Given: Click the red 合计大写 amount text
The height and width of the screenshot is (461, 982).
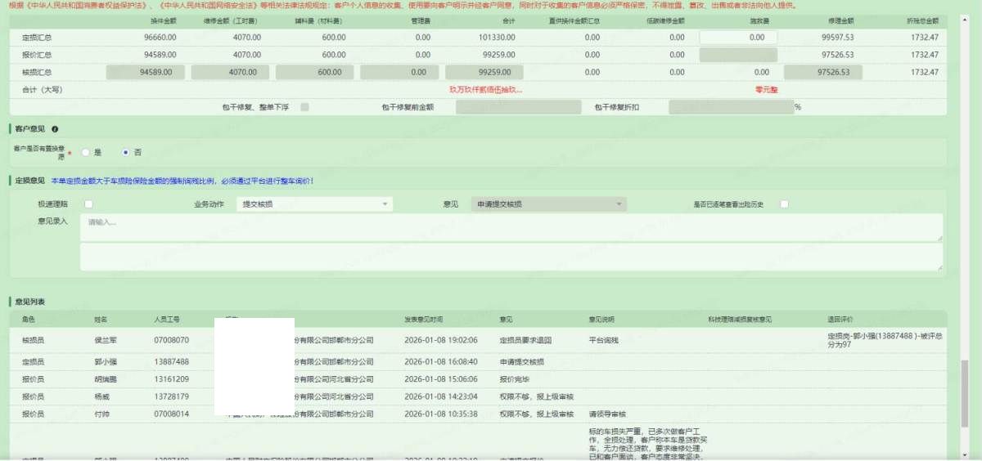Looking at the screenshot, I should point(485,89).
